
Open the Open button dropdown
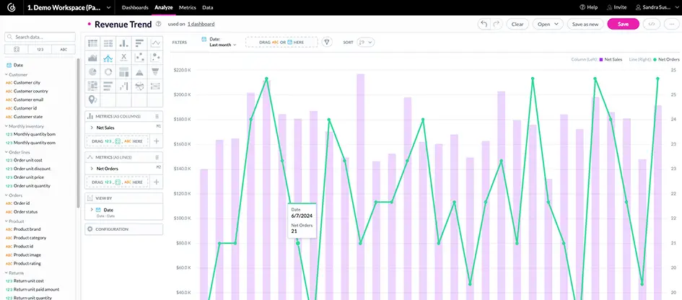[x=548, y=25]
